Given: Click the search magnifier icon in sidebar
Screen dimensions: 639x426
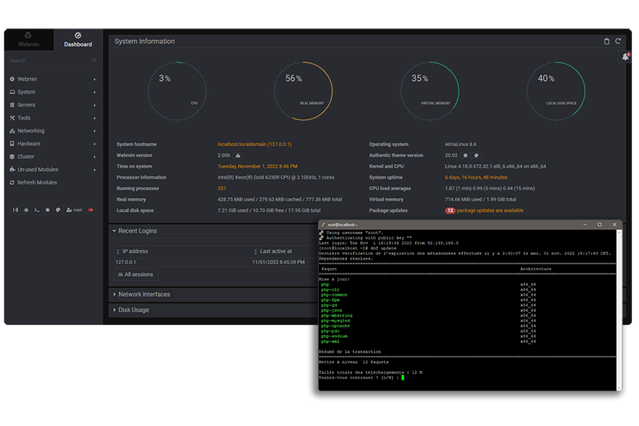Looking at the screenshot, I should (x=94, y=60).
